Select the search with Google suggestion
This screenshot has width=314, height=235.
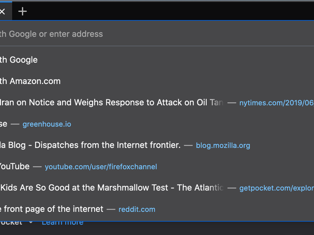click(19, 60)
